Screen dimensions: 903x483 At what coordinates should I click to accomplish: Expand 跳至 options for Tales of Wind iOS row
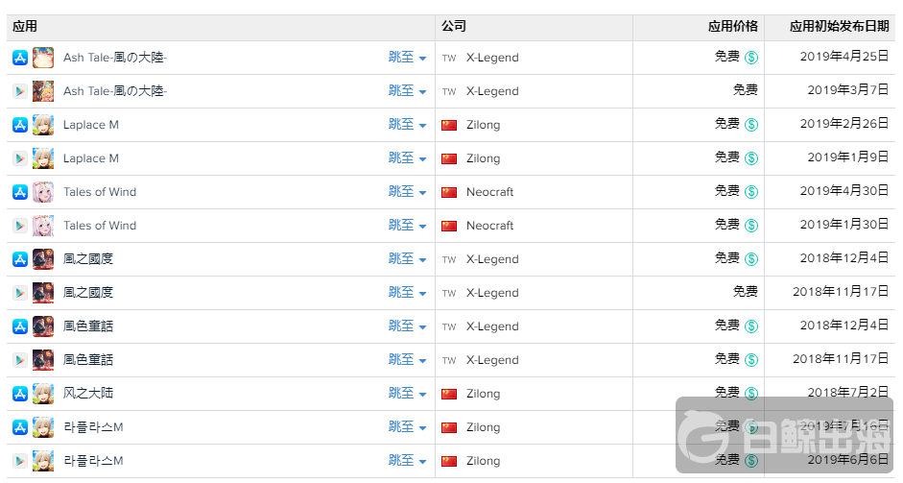tap(408, 192)
